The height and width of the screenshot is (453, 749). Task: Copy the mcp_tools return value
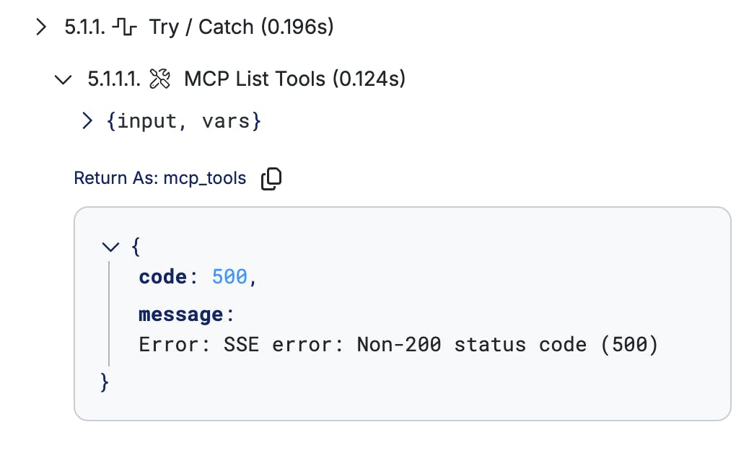point(271,179)
